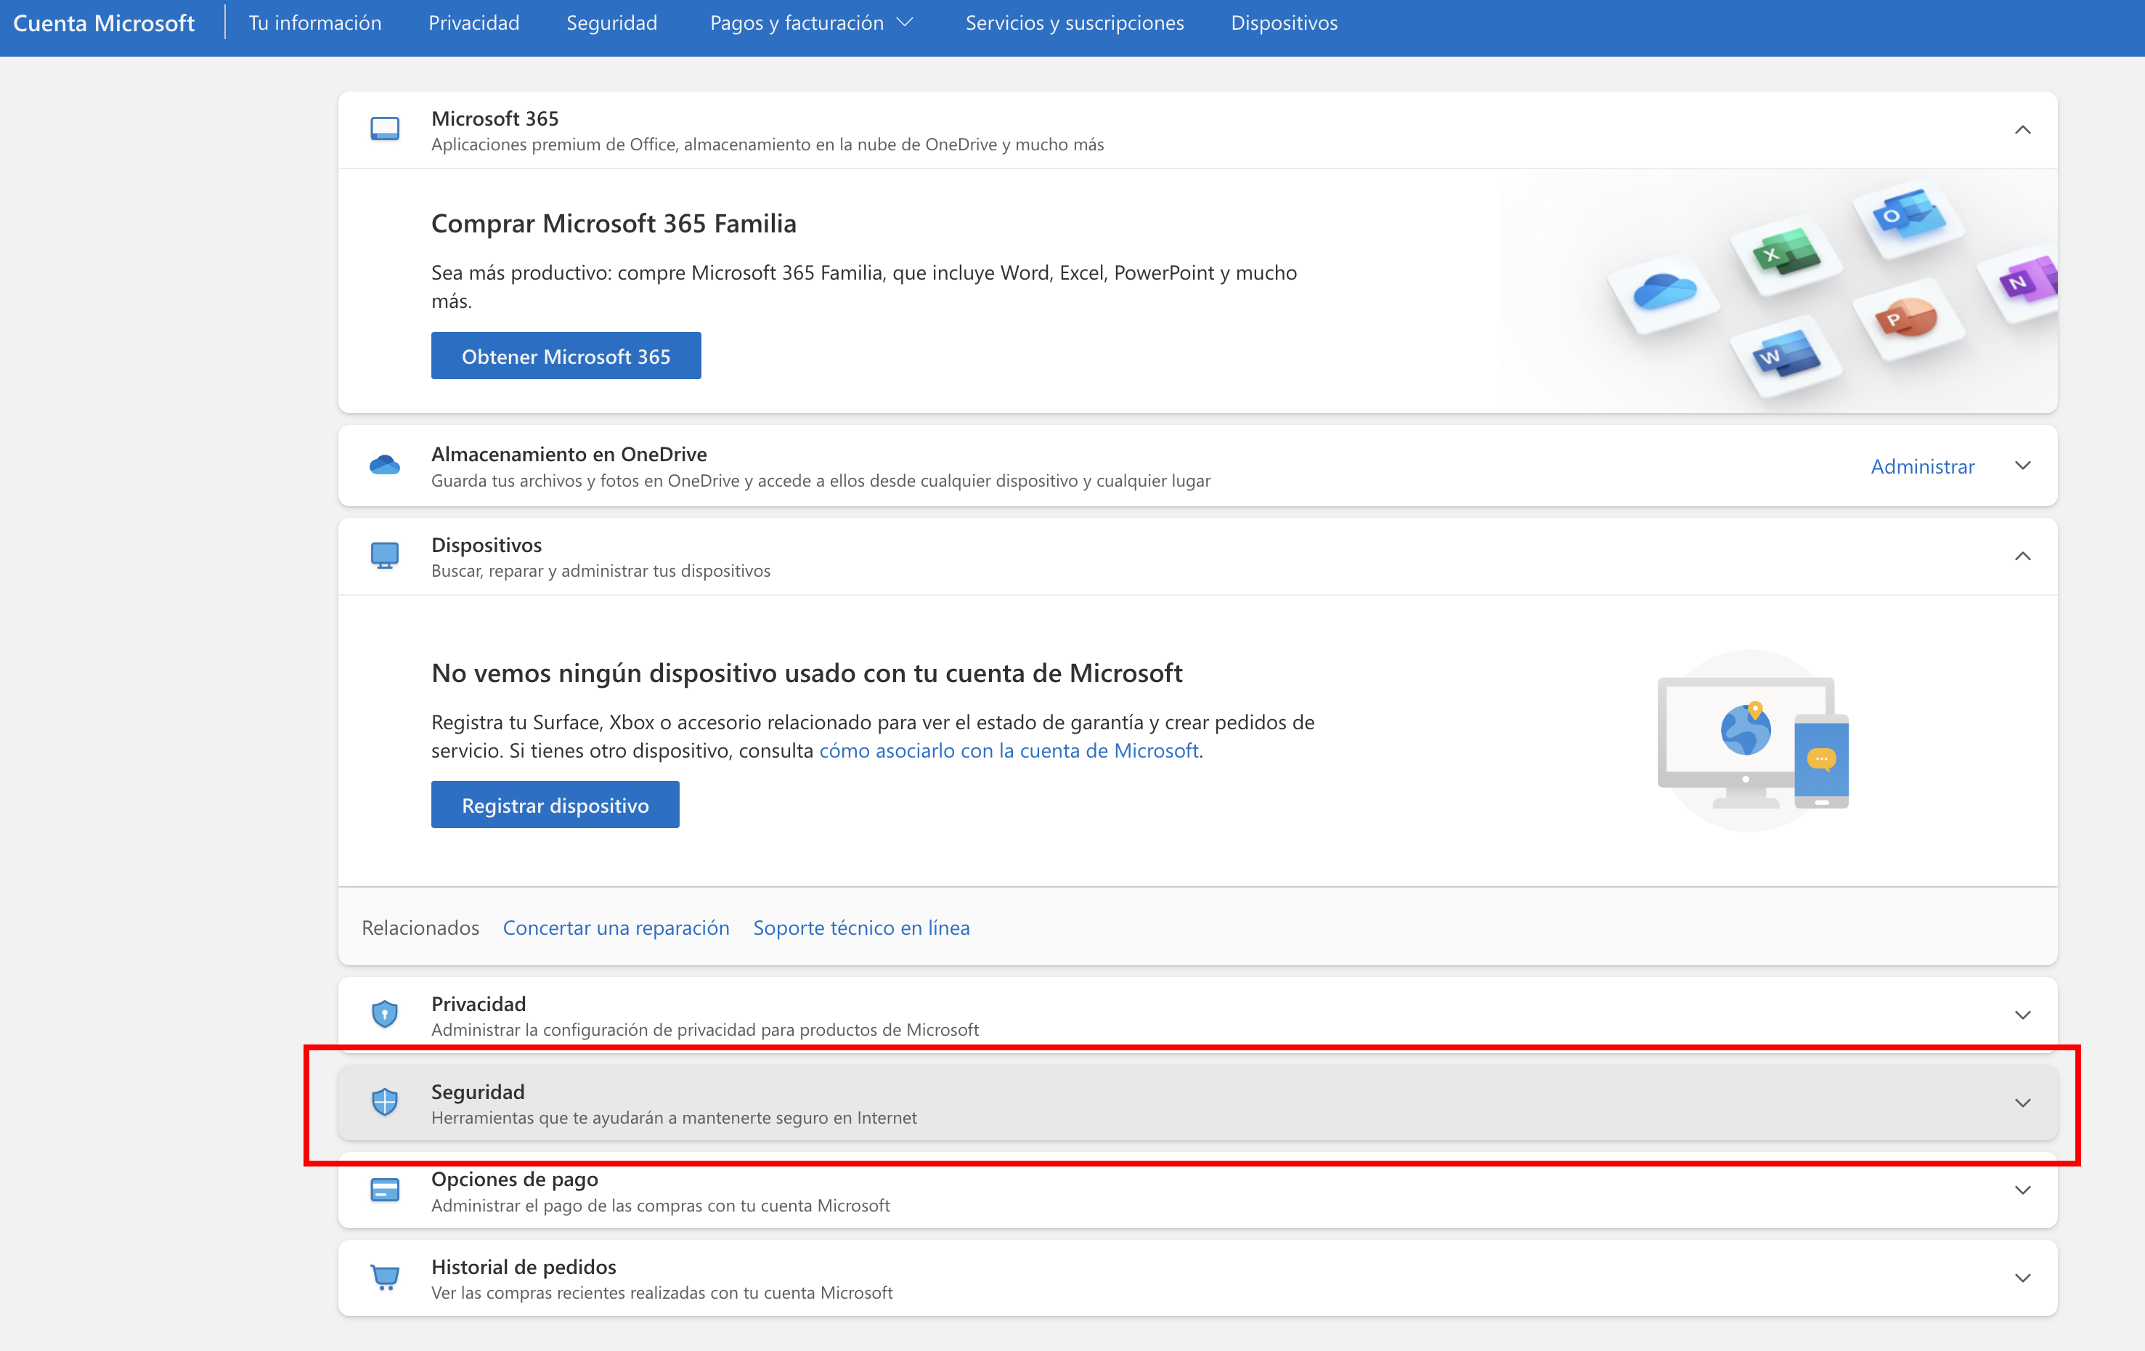Viewport: 2145px width, 1351px height.
Task: Click the Seguridad shield icon
Action: point(384,1103)
